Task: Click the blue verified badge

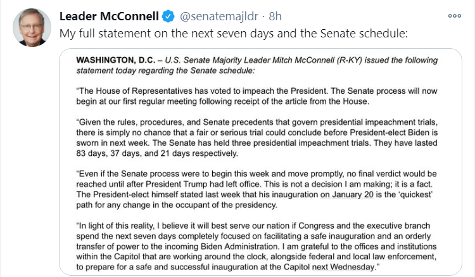Action: coord(168,16)
